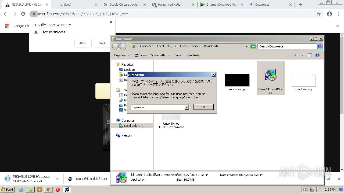Click the Search Downloads field
The image size is (344, 193).
click(287, 46)
